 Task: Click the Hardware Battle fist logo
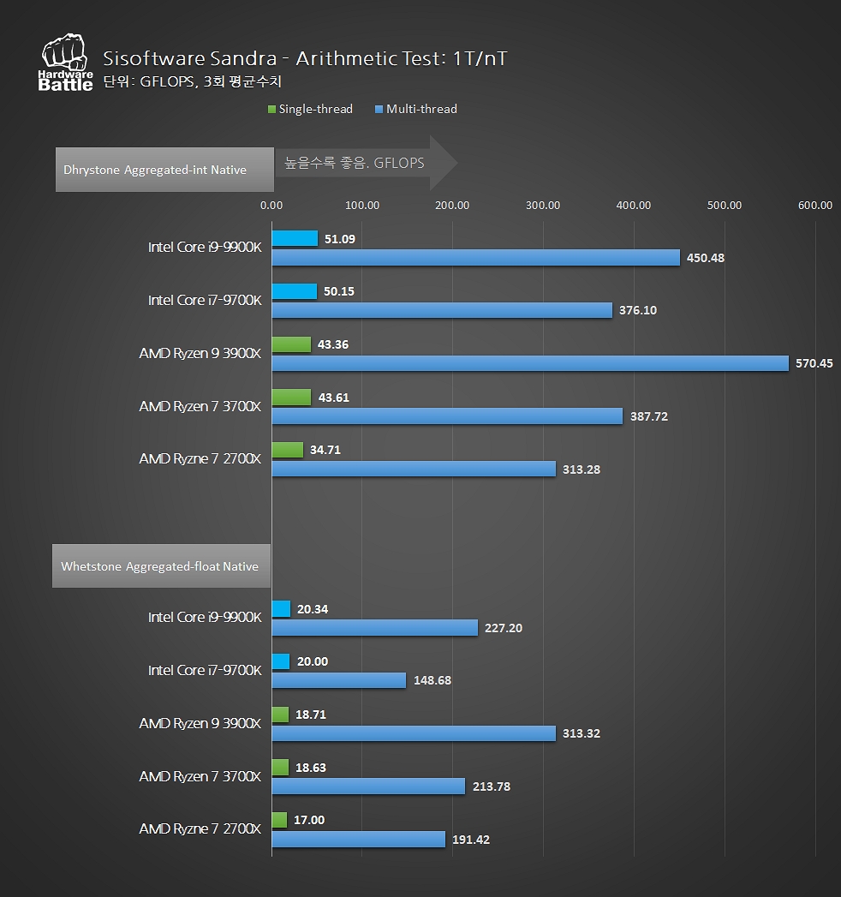(65, 60)
